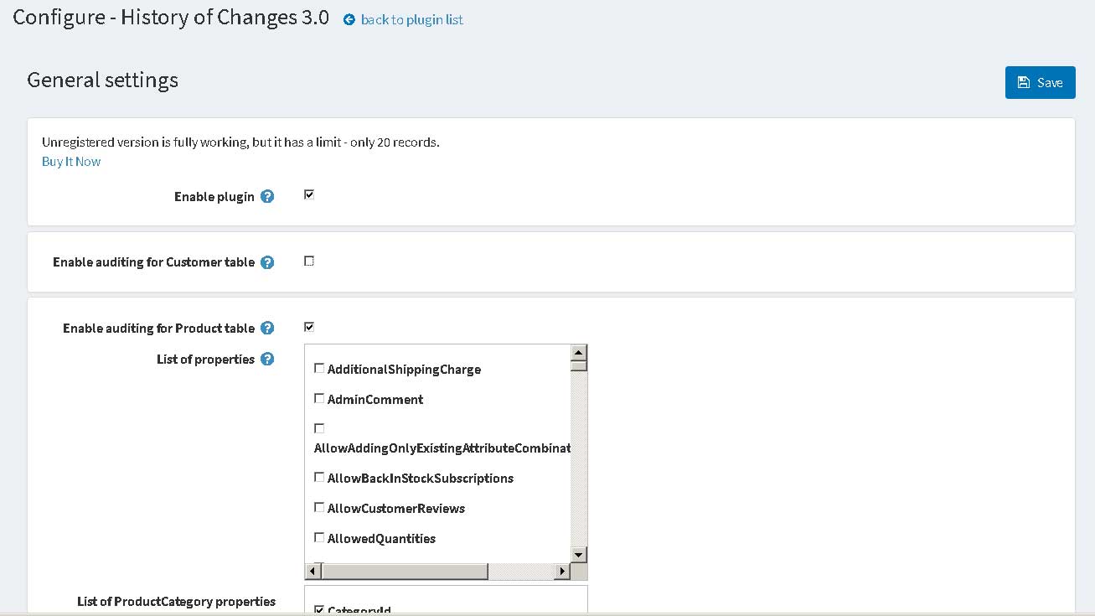This screenshot has height=616, width=1095.
Task: Click the Enable auditing for Product table label
Action: pyautogui.click(x=158, y=329)
